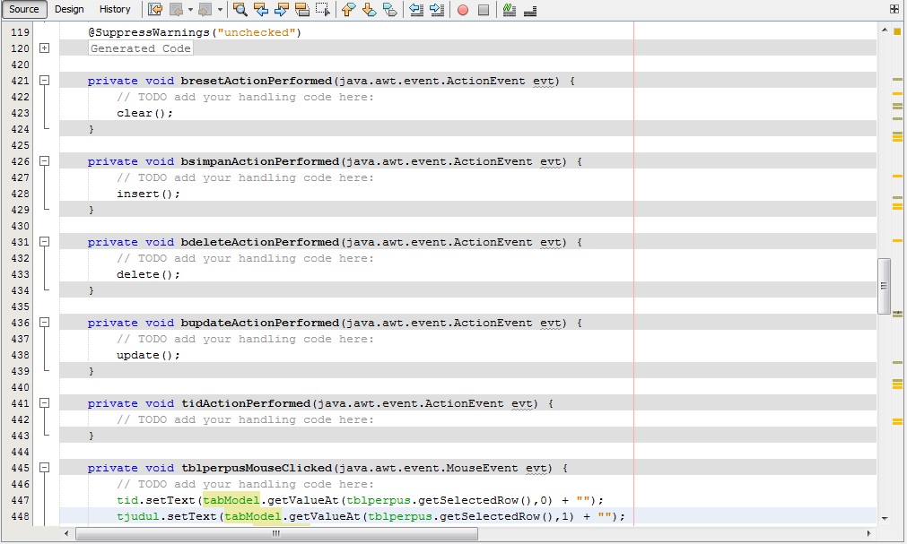Collapse the bresetActionPerformed method fold

(44, 80)
